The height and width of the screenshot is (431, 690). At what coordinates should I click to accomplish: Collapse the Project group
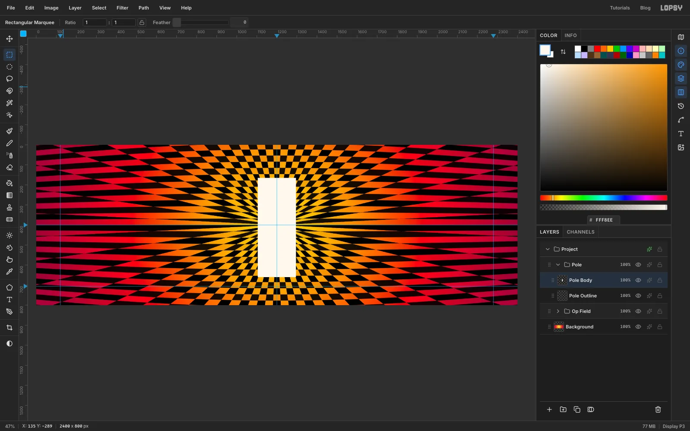(548, 249)
